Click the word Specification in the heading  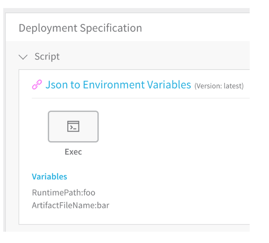111,28
